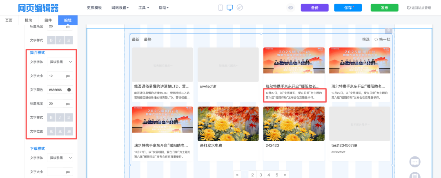The height and width of the screenshot is (178, 441).
Task: Toggle italic above the 简介样式 heading
Action: point(60,40)
